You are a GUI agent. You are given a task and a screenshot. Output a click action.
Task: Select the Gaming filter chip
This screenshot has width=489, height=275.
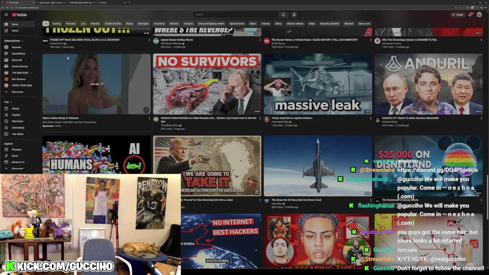point(57,24)
